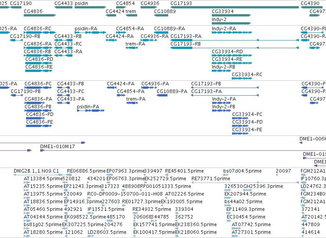
Task: Open the CG17193-PA coding feature
Action: pos(225,96)
